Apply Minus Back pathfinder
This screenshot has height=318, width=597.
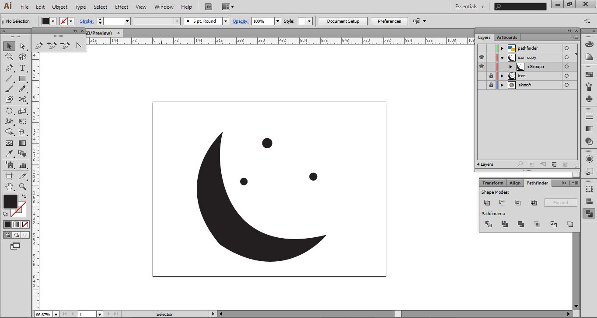570,224
